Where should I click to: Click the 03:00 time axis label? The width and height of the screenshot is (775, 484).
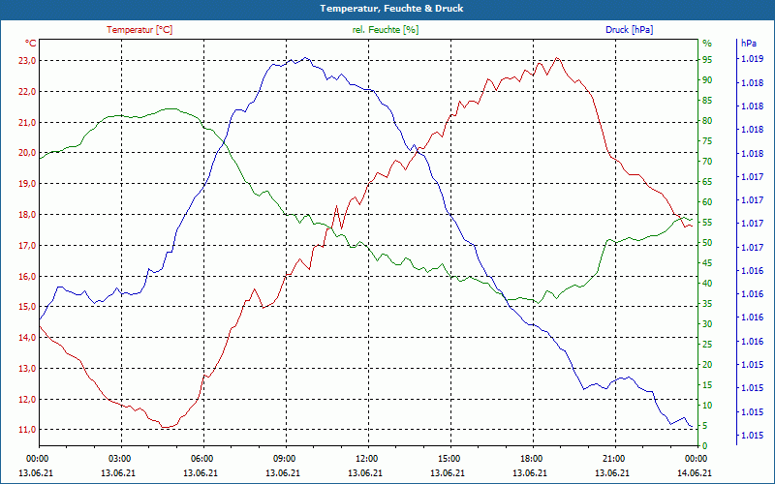(119, 458)
